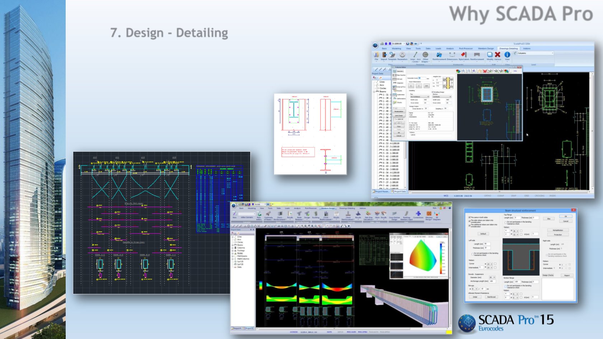Toggle 'The side rebars are taken into consideration' checkbox
This screenshot has width=603, height=339.
(469, 221)
